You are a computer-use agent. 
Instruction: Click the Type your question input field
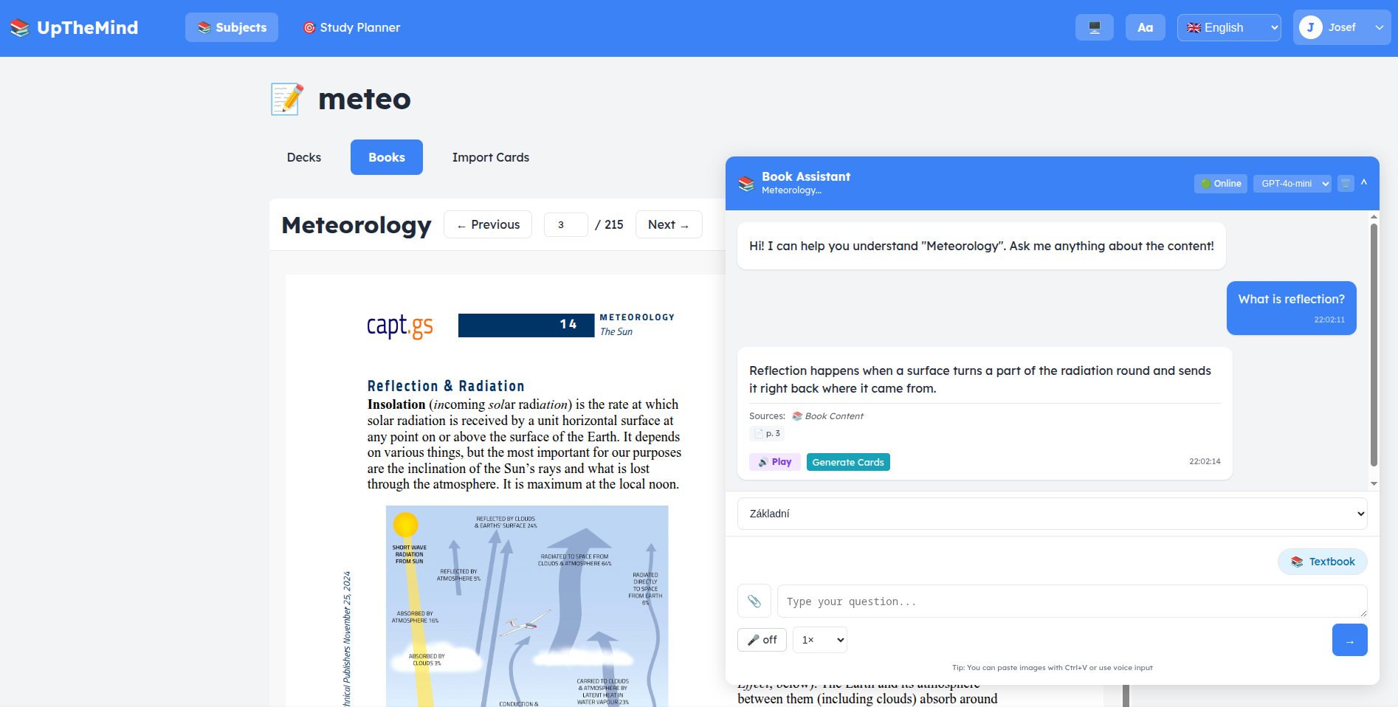click(x=1071, y=601)
